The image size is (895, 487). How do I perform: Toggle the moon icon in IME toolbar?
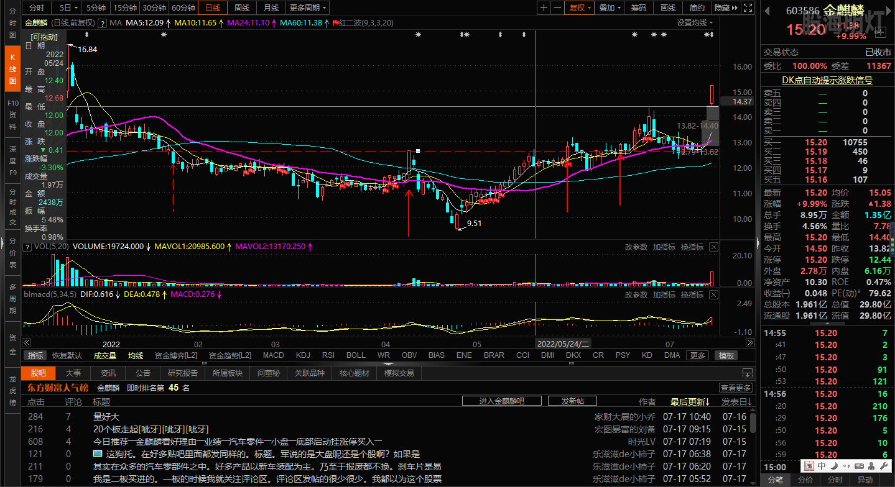click(835, 466)
